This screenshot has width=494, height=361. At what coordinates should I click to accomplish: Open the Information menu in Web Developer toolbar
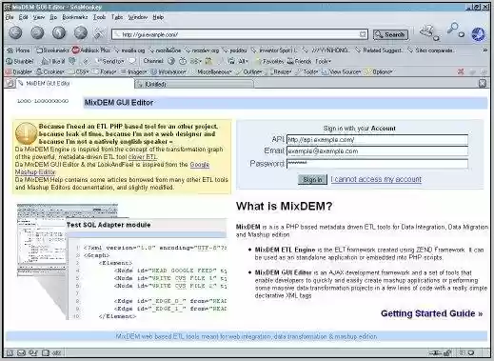168,72
